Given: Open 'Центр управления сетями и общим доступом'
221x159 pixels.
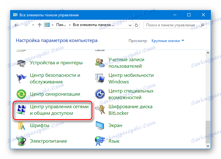Looking at the screenshot, I should tap(59, 110).
